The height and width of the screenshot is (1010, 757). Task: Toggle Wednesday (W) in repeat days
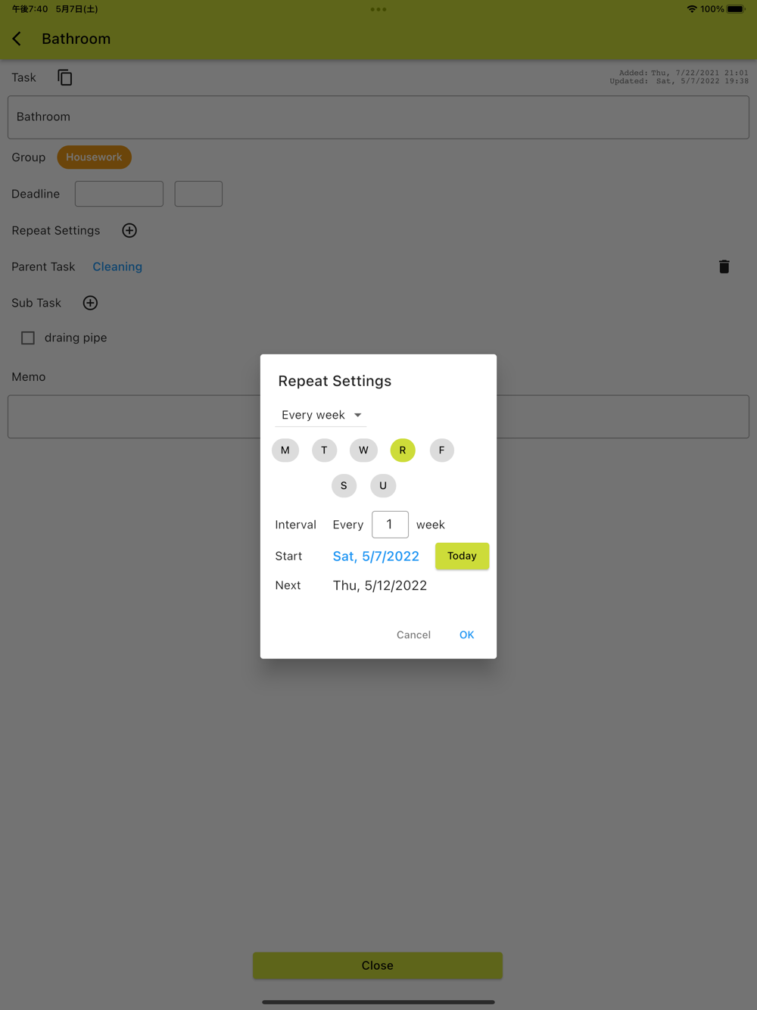click(x=363, y=450)
